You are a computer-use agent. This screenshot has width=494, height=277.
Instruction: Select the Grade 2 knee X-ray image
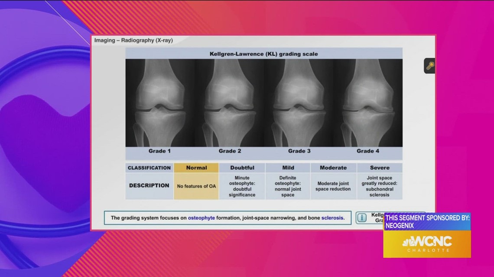230,104
